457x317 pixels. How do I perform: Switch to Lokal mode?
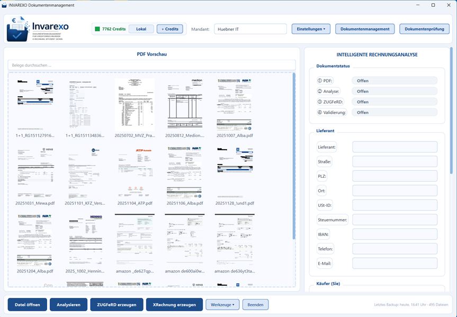point(141,29)
